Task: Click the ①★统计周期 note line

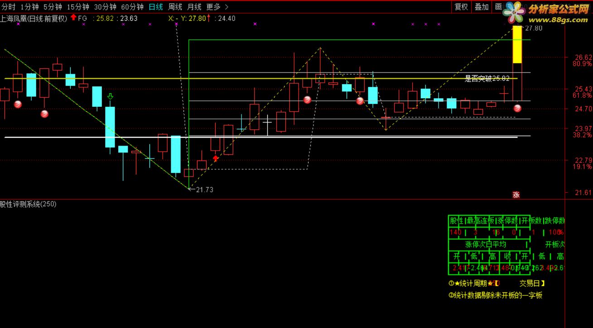Action: point(497,284)
